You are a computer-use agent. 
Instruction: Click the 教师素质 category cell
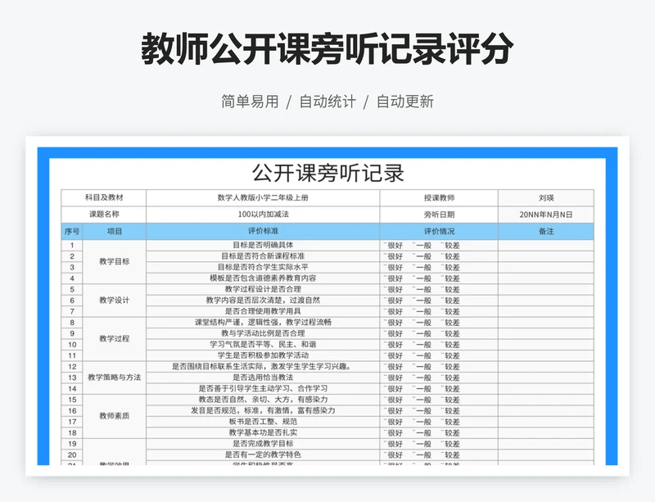(115, 416)
